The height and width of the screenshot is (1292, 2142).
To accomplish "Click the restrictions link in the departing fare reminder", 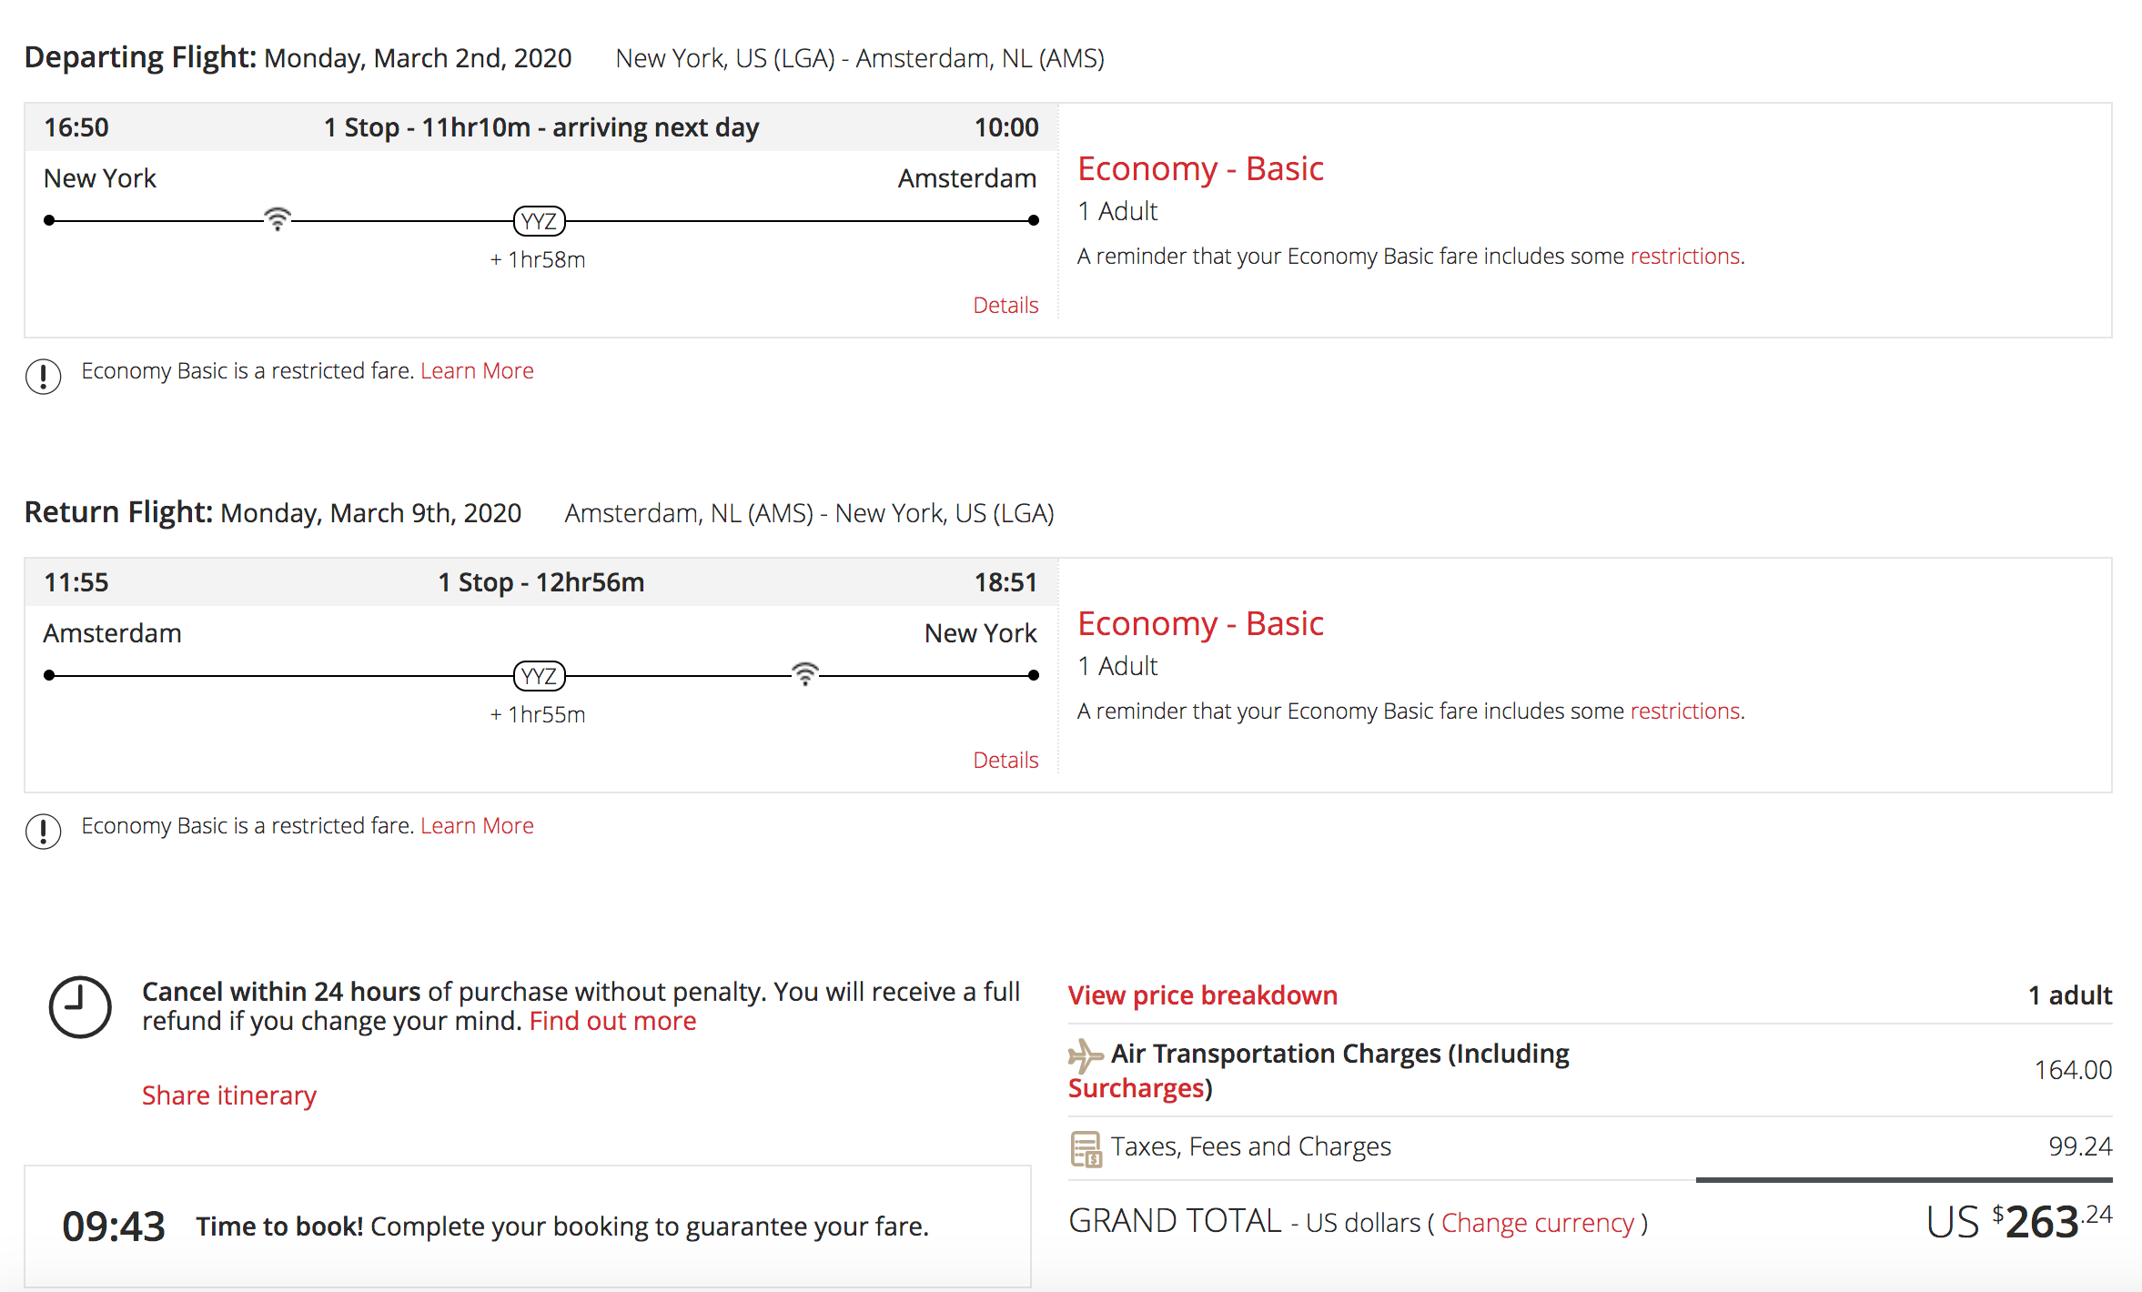I will click(x=1685, y=256).
